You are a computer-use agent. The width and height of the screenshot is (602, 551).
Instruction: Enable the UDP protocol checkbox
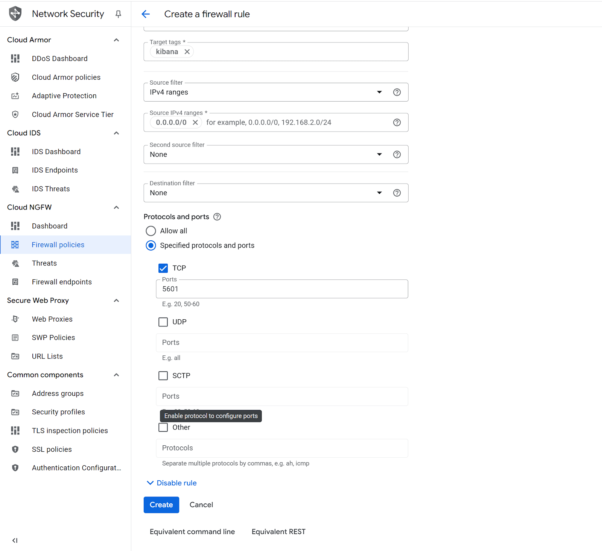click(x=163, y=322)
